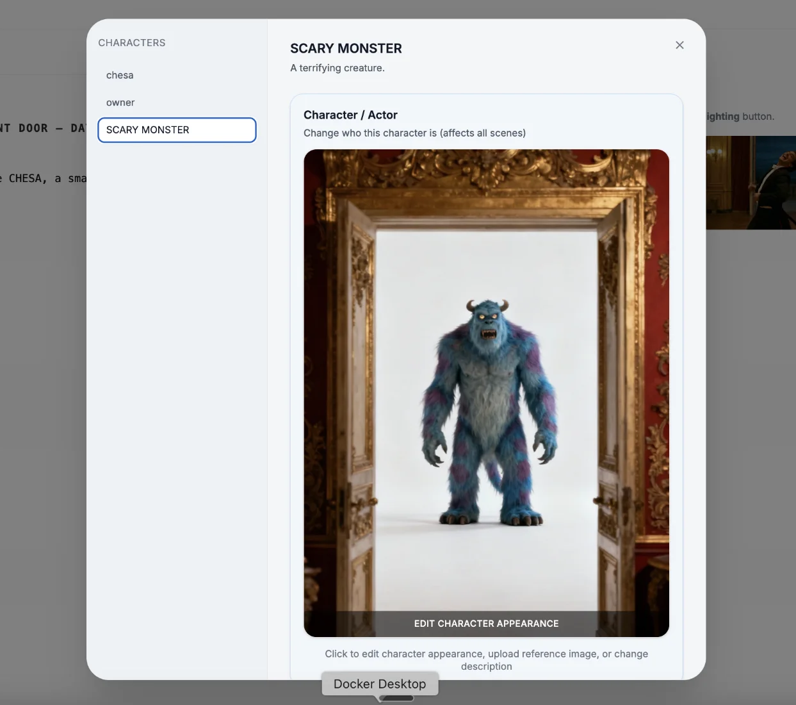Viewport: 796px width, 705px height.
Task: Click the "A terrifying creature" description text
Action: coord(337,67)
